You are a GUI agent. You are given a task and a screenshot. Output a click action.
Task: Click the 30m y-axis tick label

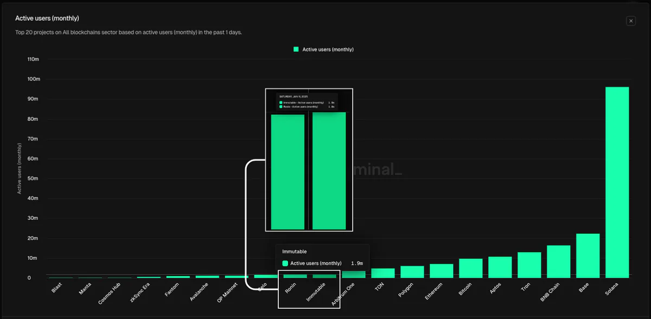point(34,218)
